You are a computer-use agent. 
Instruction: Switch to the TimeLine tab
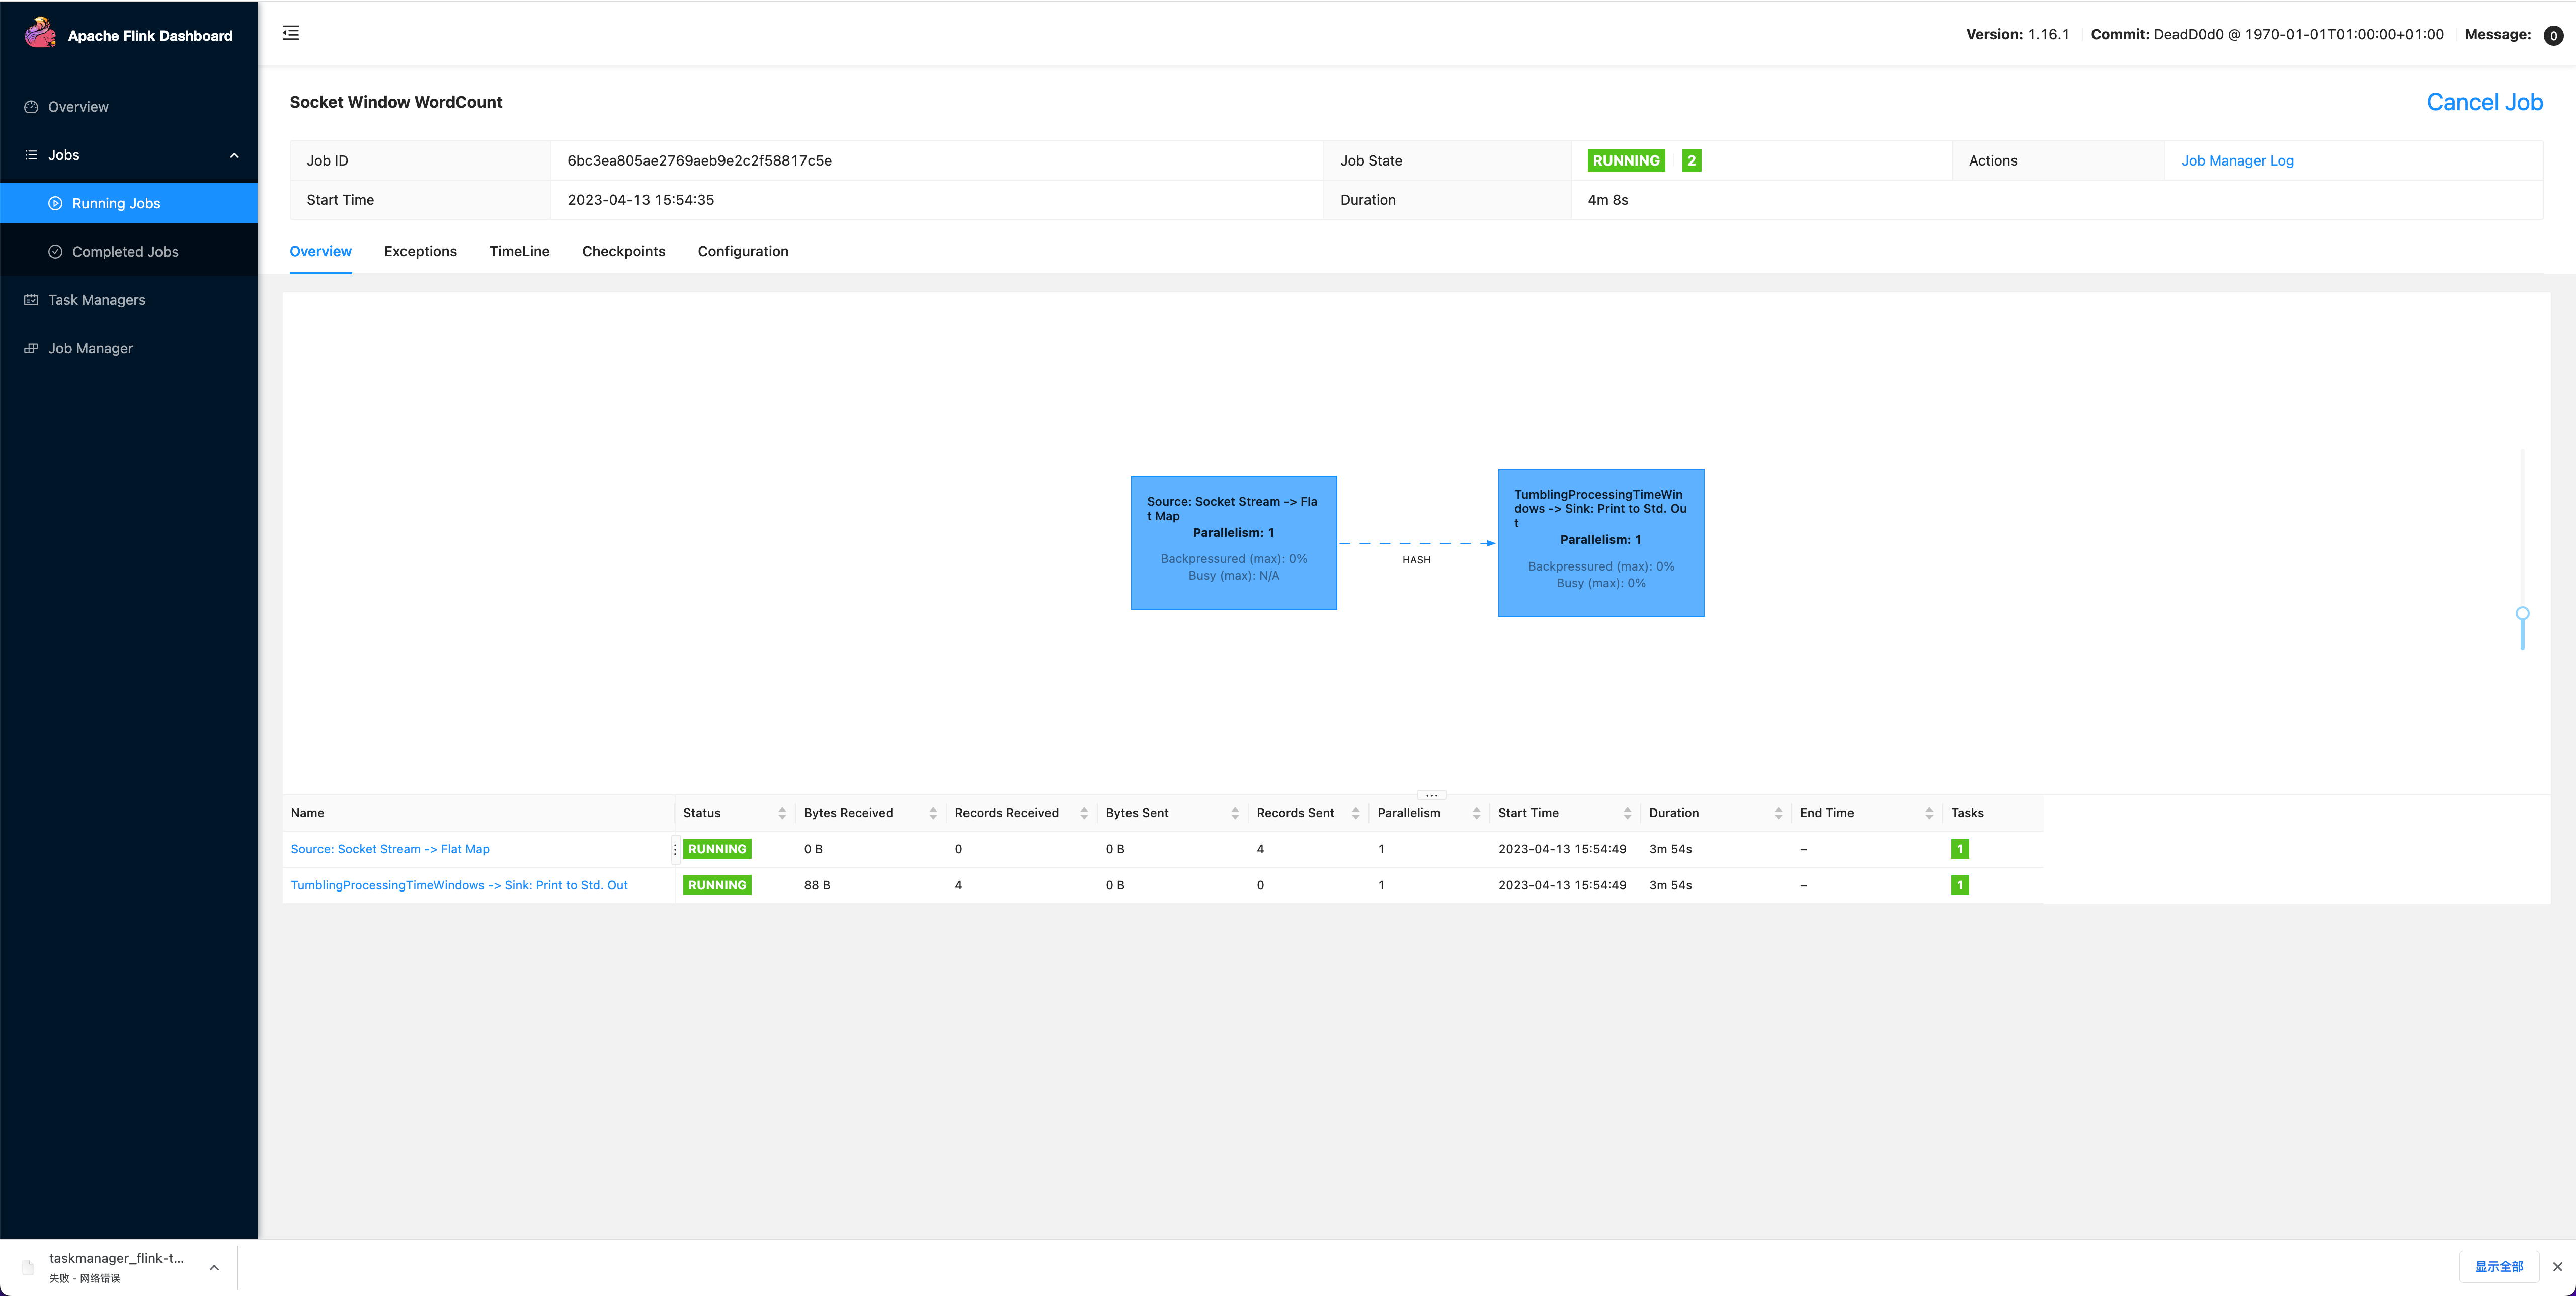coord(519,251)
